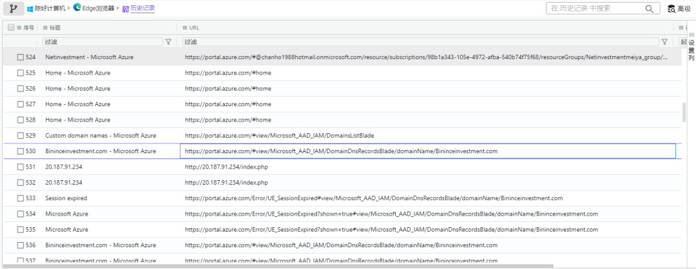The width and height of the screenshot is (696, 269).
Task: Check the checkbox for row 527
Action: [21, 104]
